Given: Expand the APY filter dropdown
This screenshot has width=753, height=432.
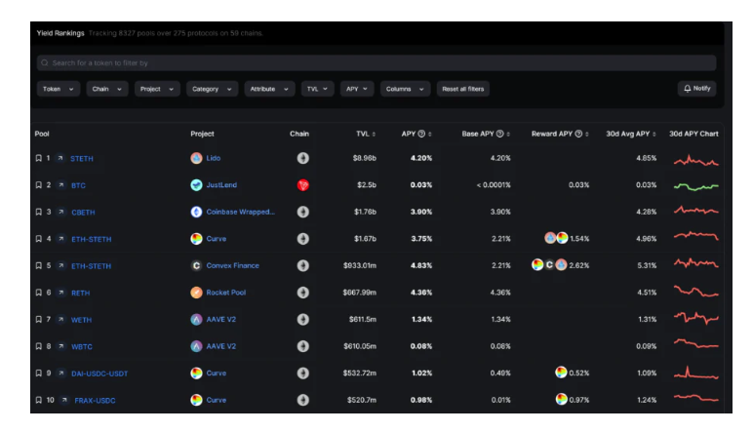Looking at the screenshot, I should coord(357,89).
